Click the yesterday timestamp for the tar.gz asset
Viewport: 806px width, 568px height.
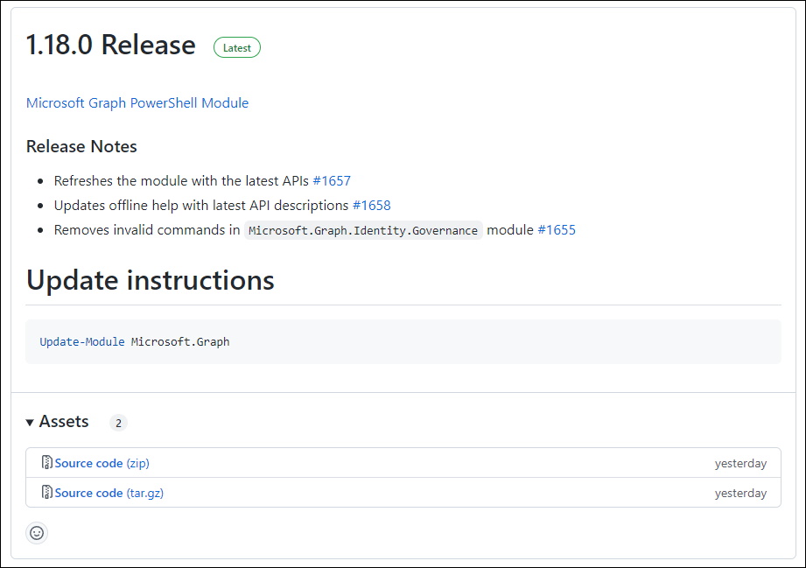click(740, 493)
